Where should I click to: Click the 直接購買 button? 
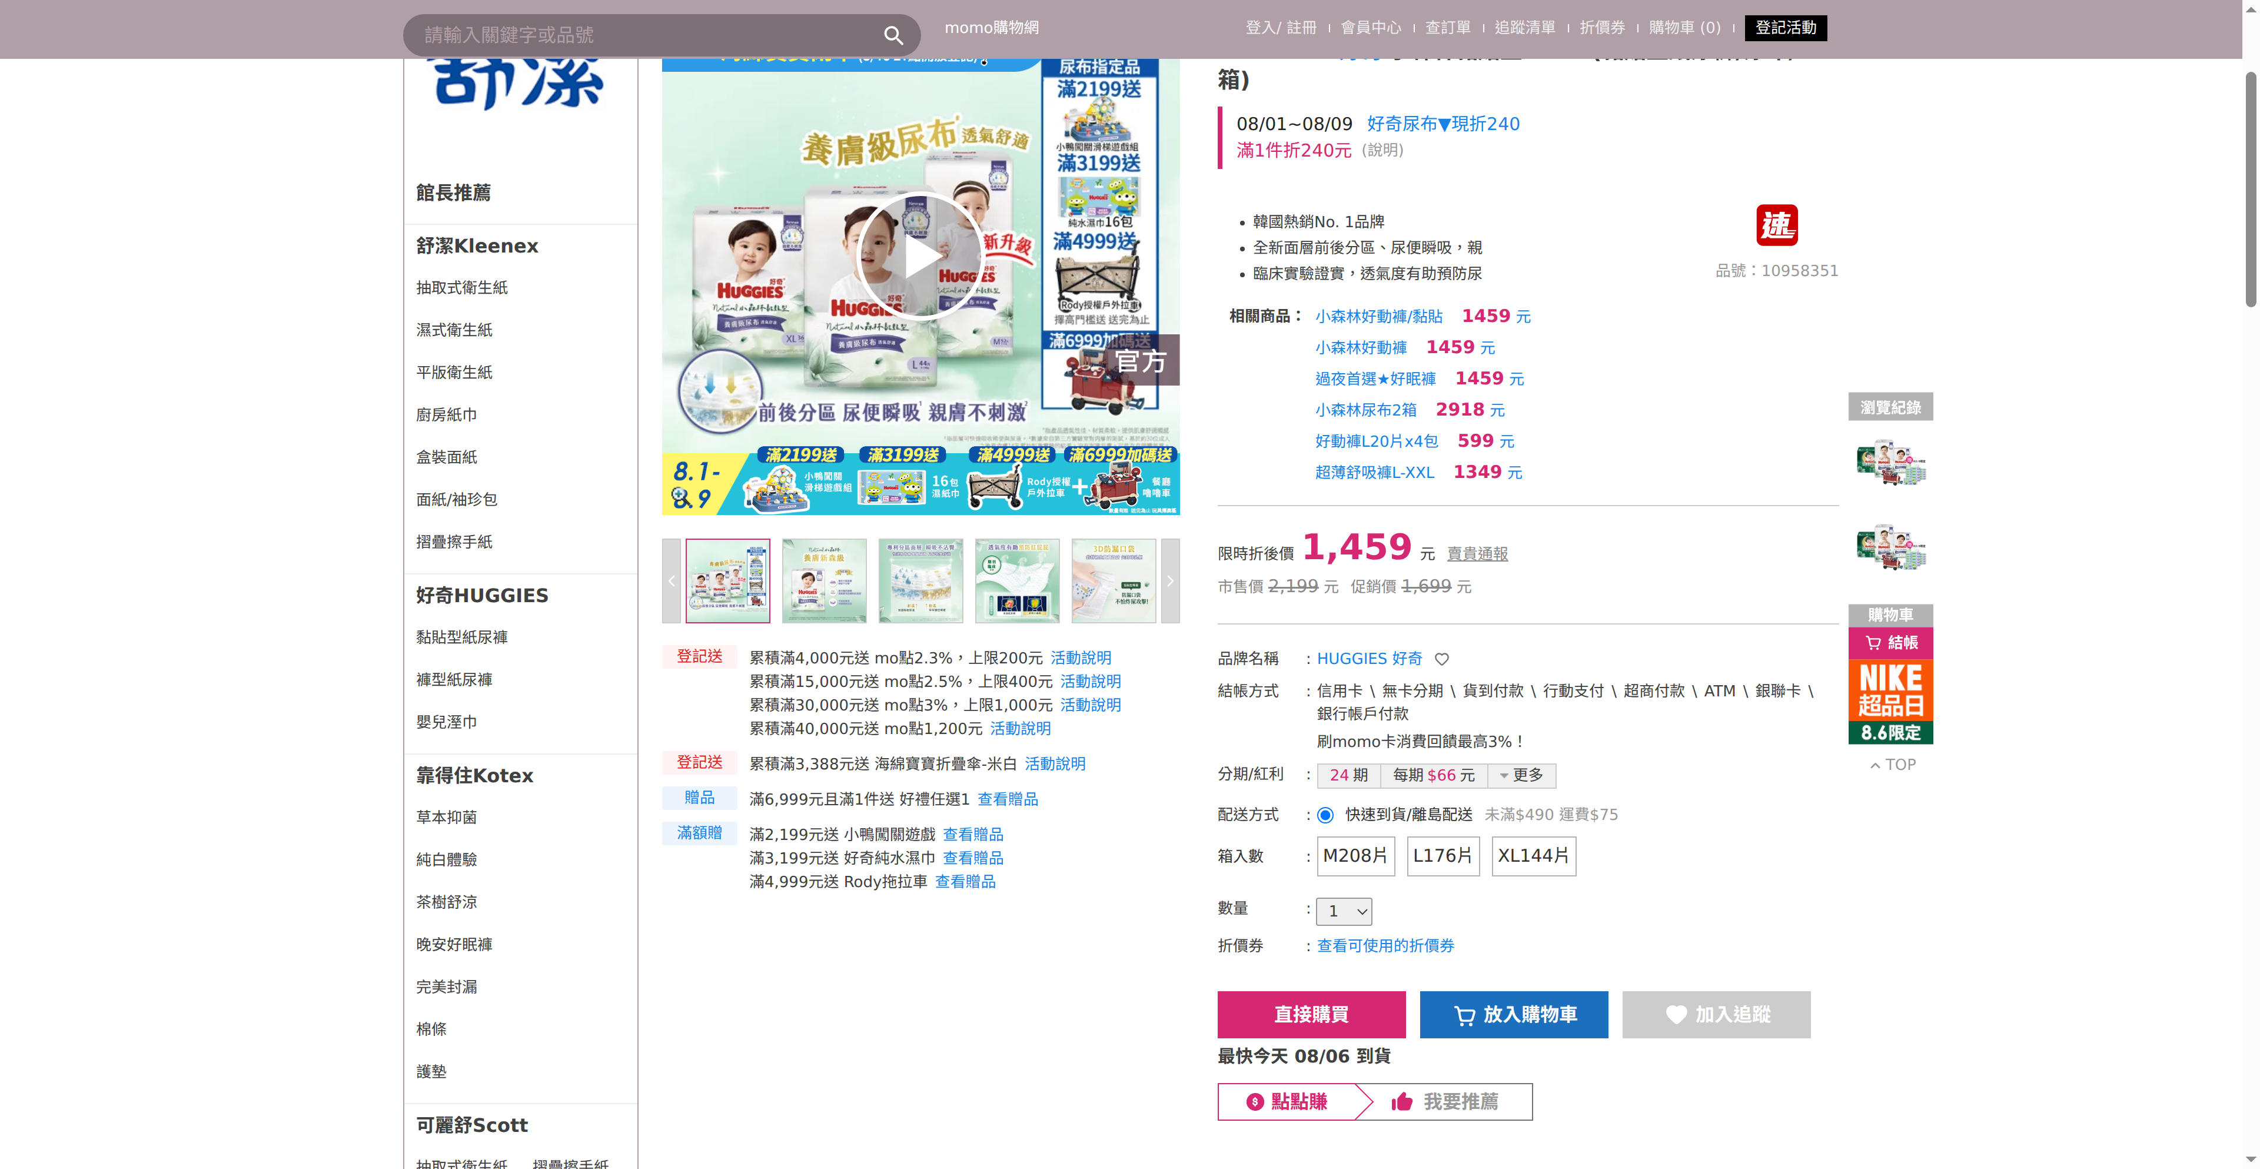pyautogui.click(x=1312, y=1015)
